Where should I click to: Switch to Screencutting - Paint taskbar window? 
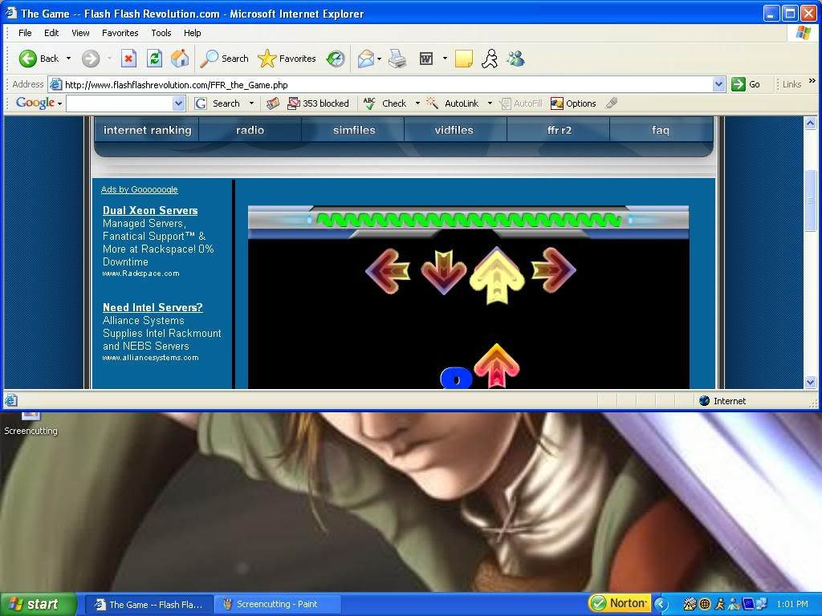[277, 604]
